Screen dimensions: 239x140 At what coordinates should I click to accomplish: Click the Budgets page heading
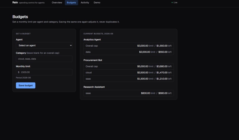point(20,17)
